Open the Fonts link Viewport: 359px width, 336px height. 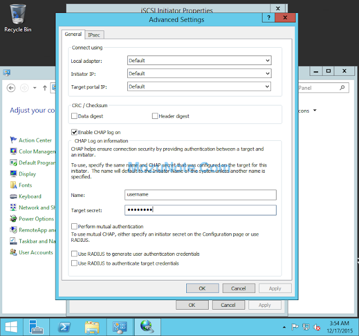[25, 185]
